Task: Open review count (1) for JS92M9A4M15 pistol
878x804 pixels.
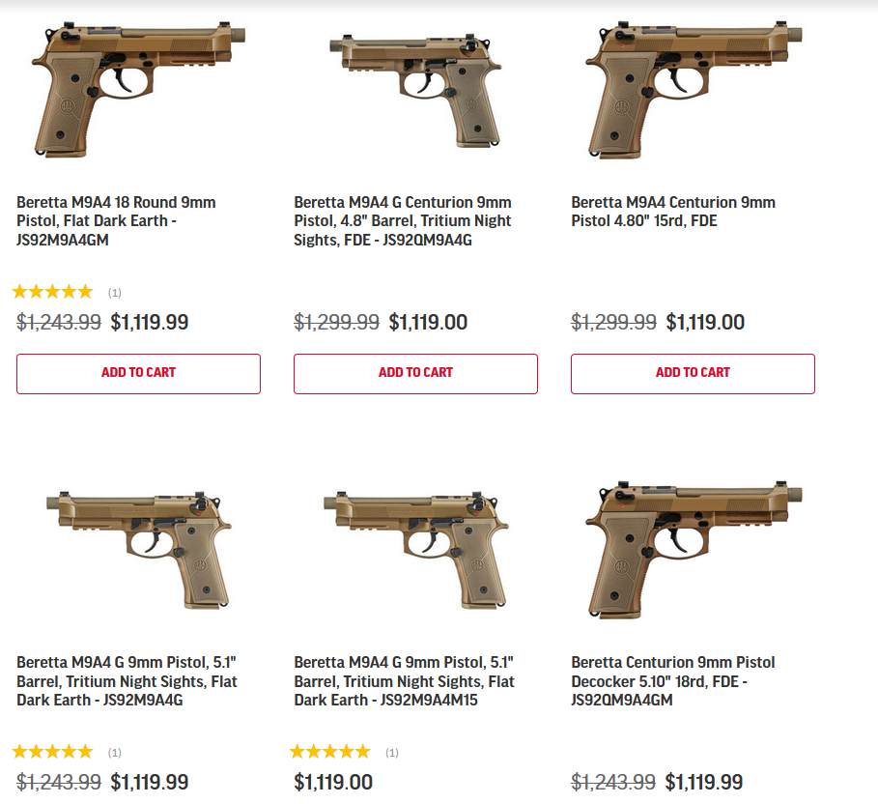Action: pos(392,753)
